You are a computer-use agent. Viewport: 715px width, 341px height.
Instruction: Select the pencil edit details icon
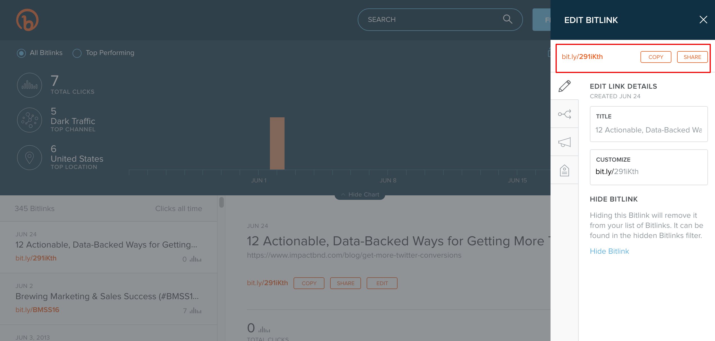click(x=564, y=86)
